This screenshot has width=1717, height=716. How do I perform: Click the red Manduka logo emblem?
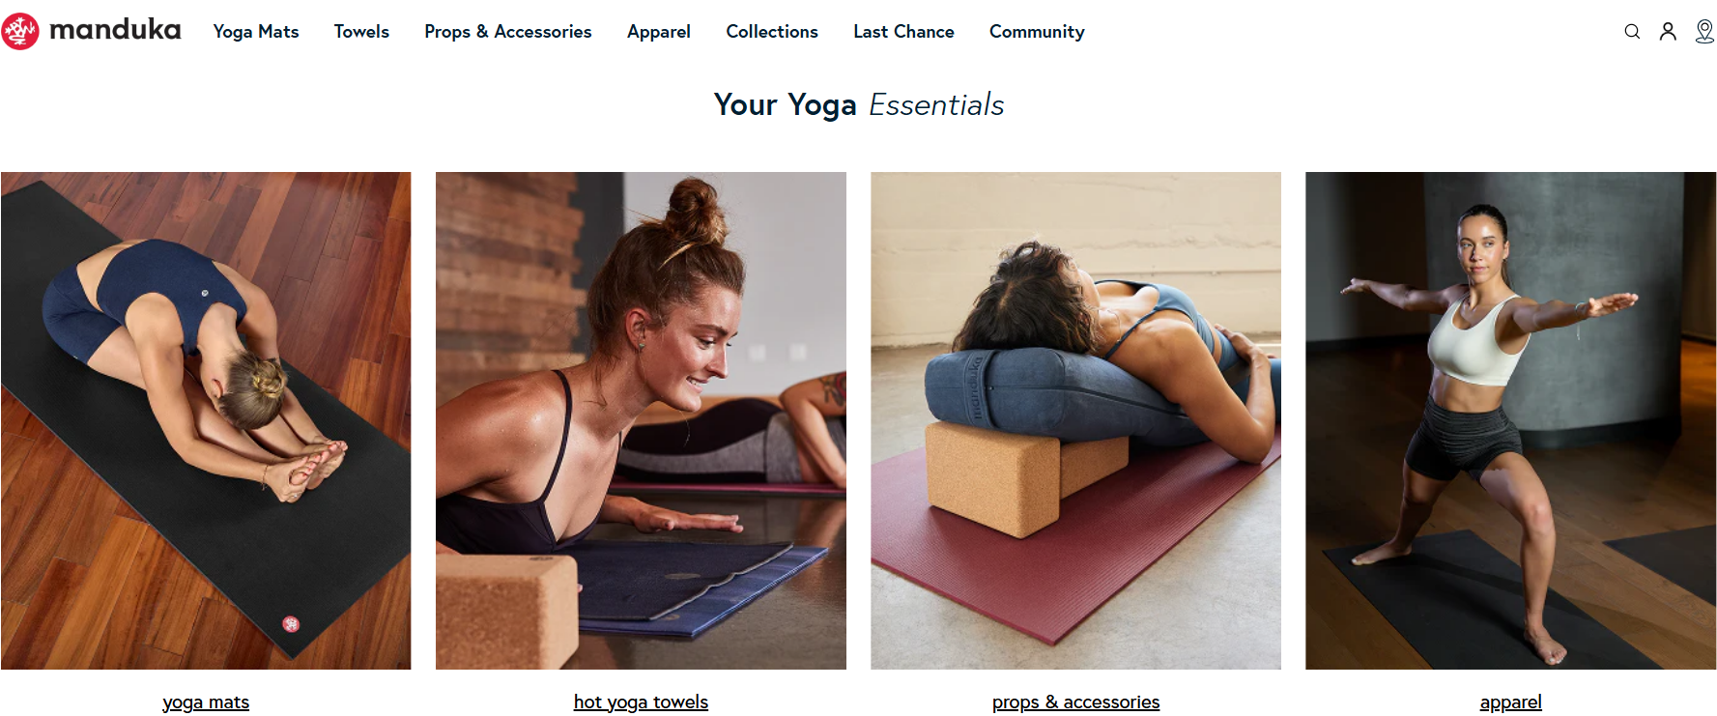click(20, 31)
